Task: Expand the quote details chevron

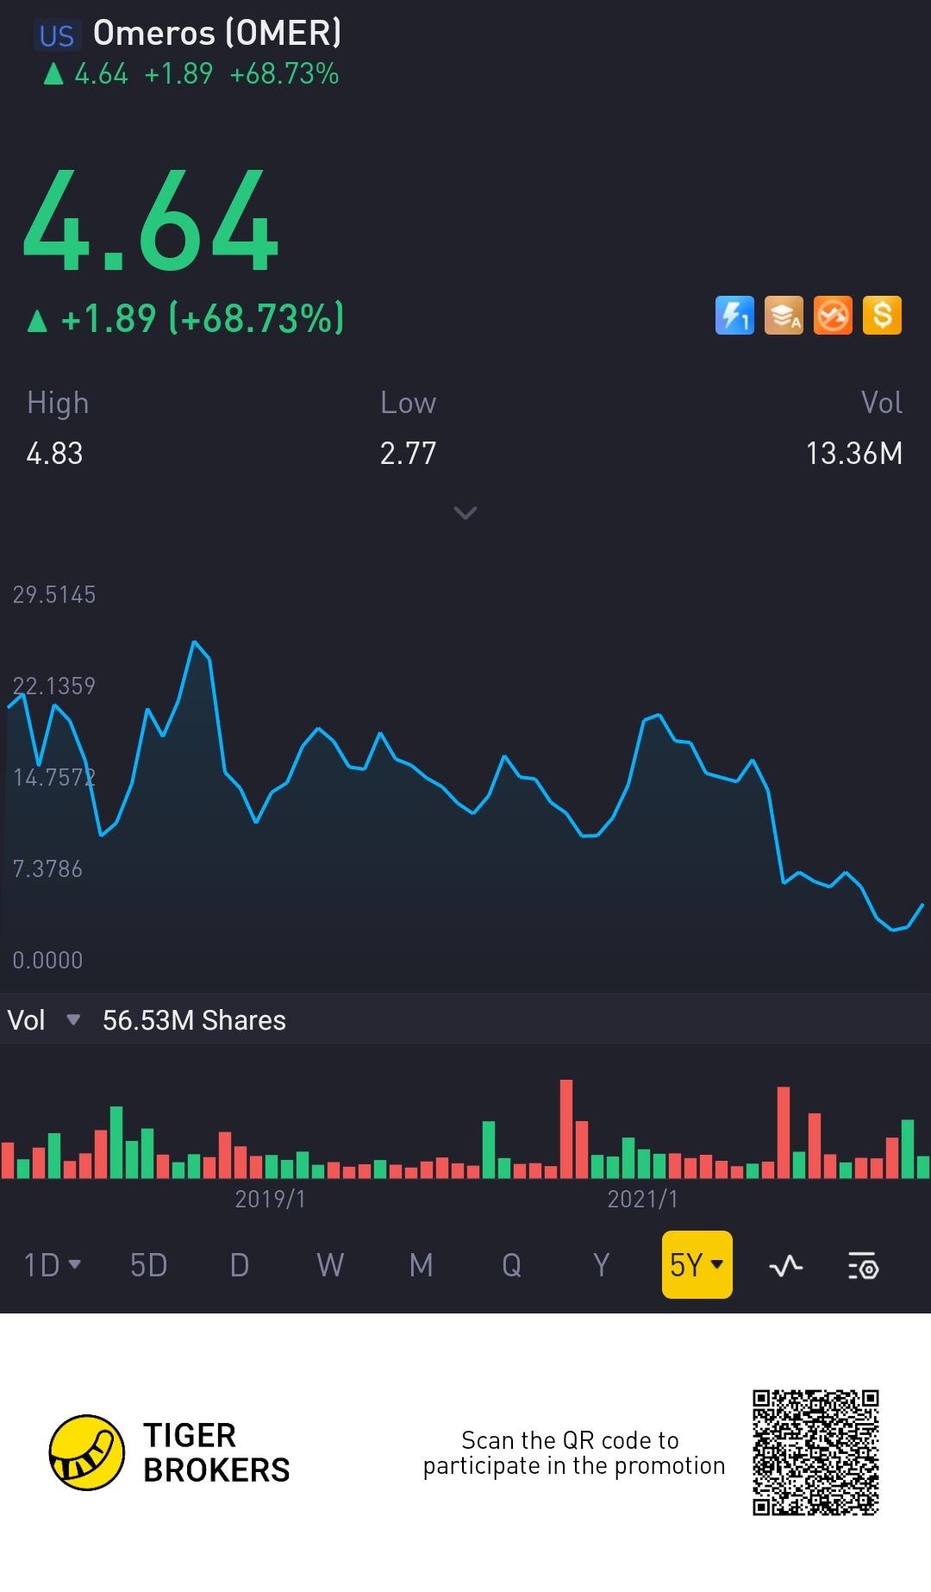Action: (x=465, y=513)
